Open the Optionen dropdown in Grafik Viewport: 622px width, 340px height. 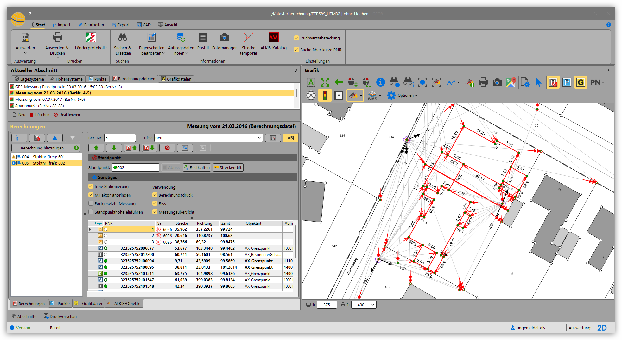pos(407,95)
